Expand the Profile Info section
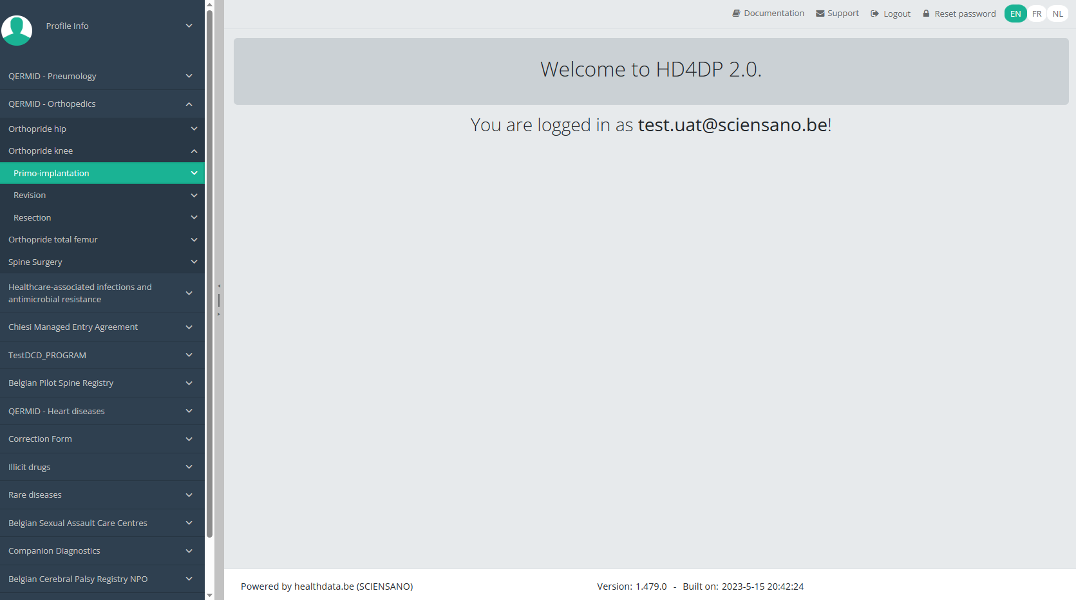1076x600 pixels. click(x=189, y=26)
